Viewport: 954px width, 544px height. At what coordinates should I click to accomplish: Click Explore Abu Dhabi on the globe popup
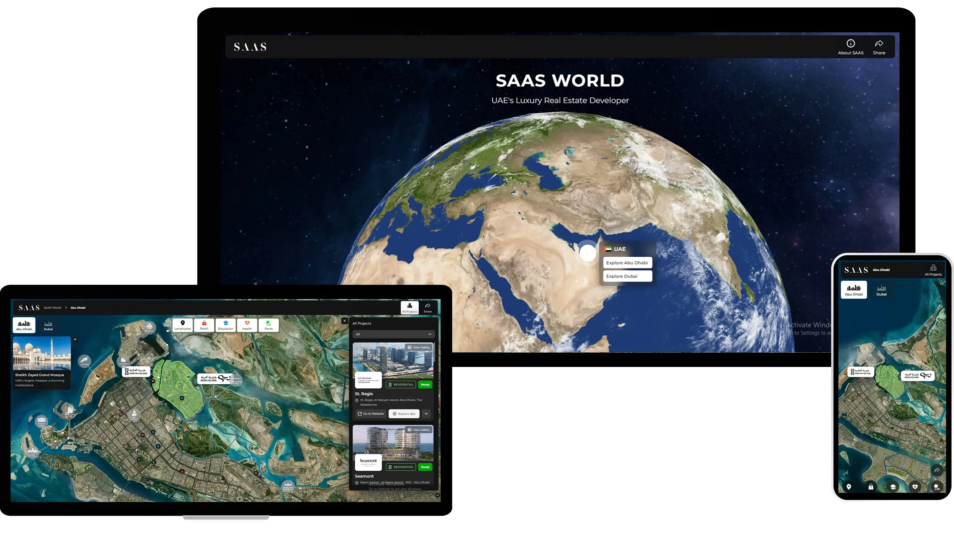click(x=627, y=263)
